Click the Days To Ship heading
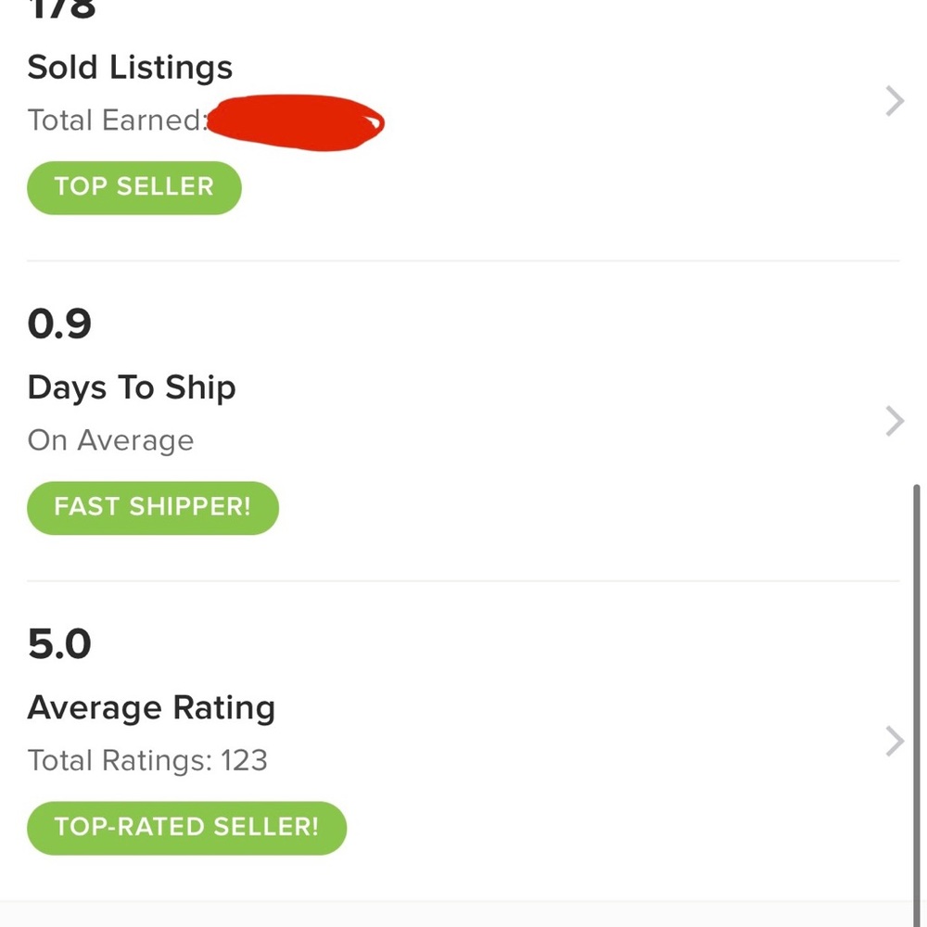Image resolution: width=927 pixels, height=927 pixels. click(132, 387)
